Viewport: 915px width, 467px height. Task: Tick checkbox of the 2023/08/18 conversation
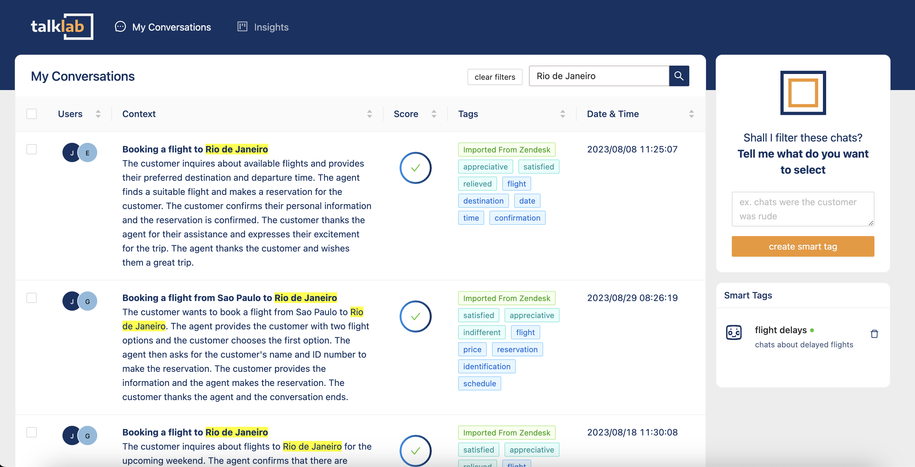pyautogui.click(x=32, y=433)
